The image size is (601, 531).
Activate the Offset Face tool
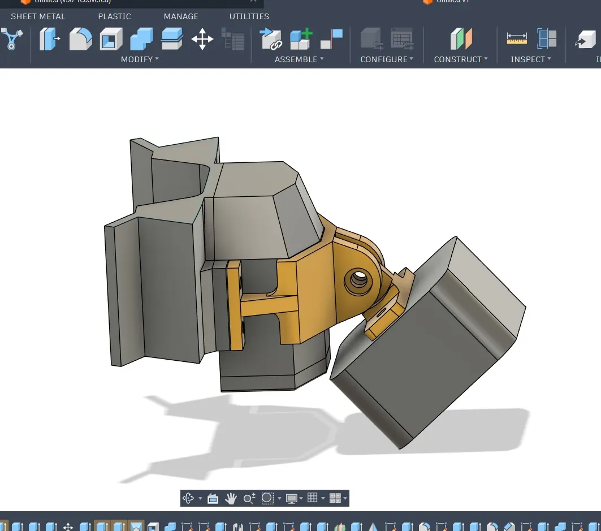[x=172, y=39]
